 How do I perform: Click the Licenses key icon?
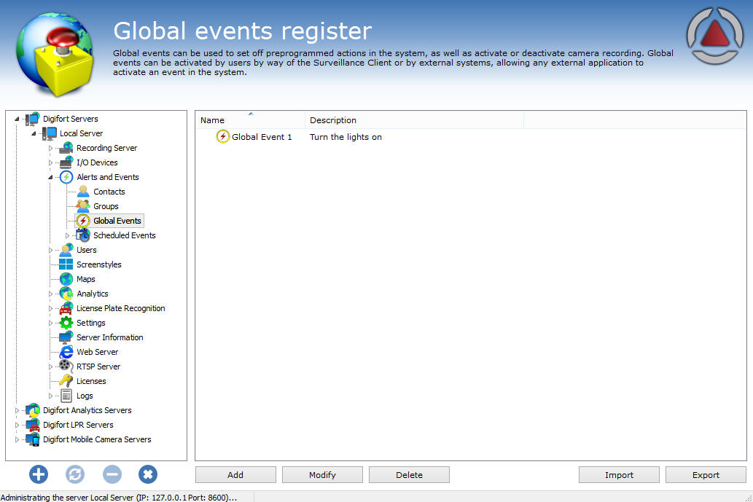66,381
